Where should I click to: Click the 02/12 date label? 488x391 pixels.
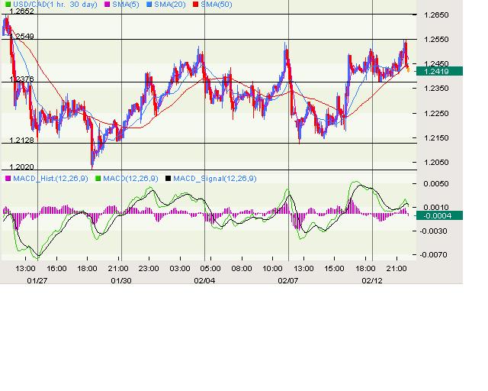tap(372, 280)
